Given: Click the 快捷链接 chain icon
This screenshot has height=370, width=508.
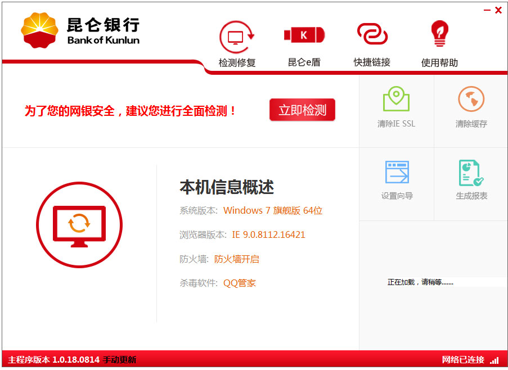Looking at the screenshot, I should 372,35.
